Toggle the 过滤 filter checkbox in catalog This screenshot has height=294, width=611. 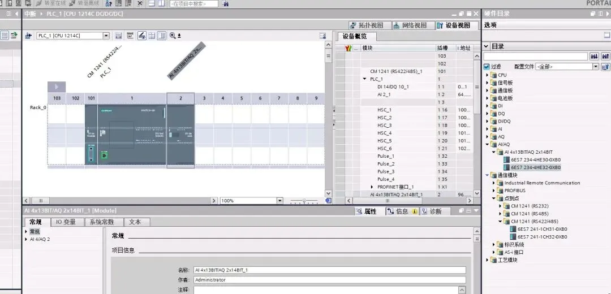coord(487,67)
